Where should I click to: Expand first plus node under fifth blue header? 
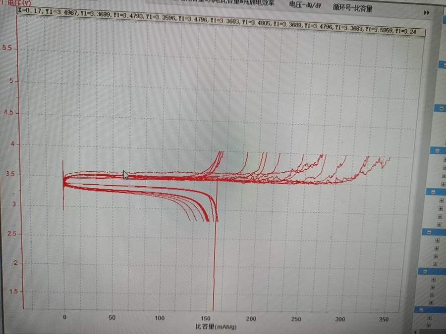(x=437, y=240)
